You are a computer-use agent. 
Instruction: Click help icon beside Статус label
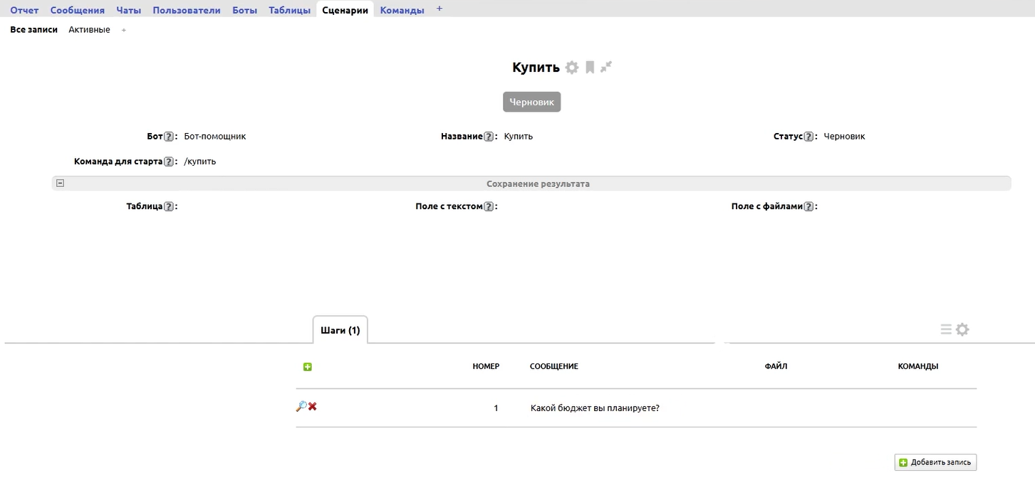(x=808, y=137)
